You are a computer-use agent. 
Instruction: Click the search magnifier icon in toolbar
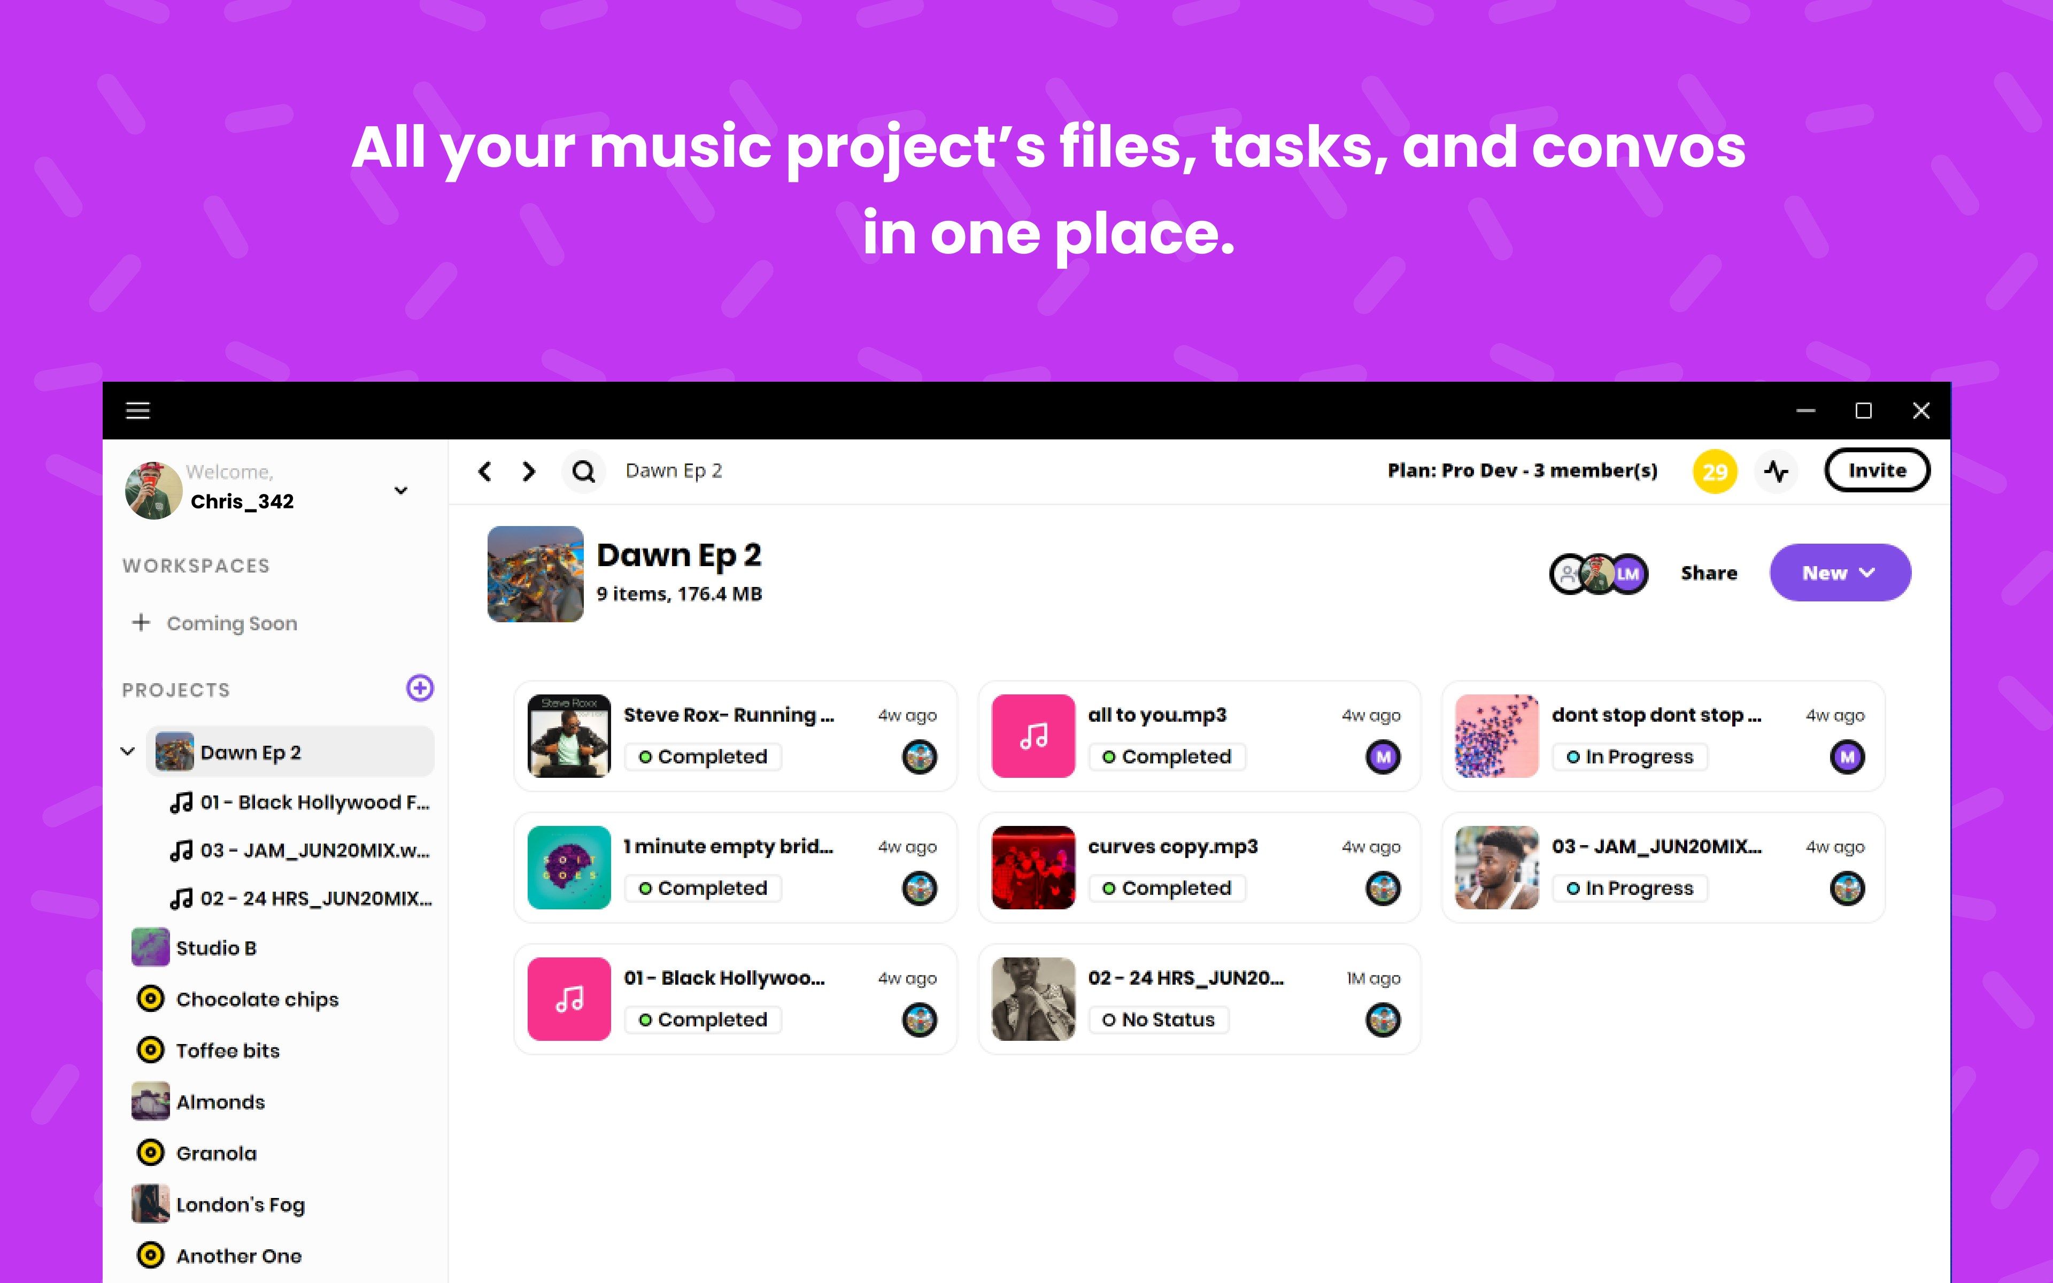point(584,470)
